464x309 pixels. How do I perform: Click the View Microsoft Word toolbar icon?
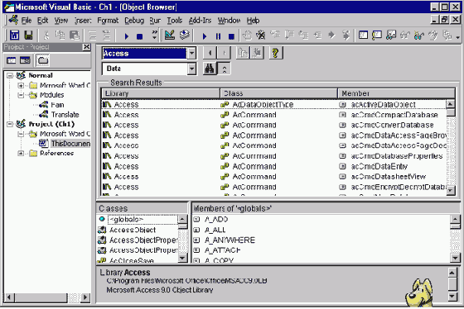[15, 36]
